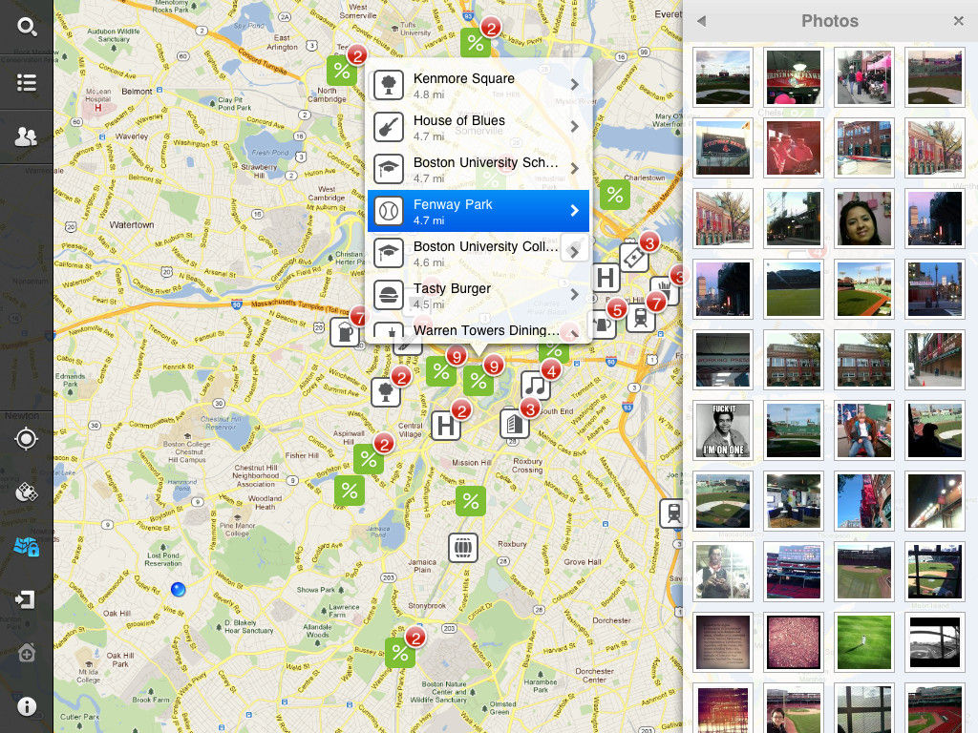Tap the graduation cap icon beside Boston University Sch…

(389, 168)
